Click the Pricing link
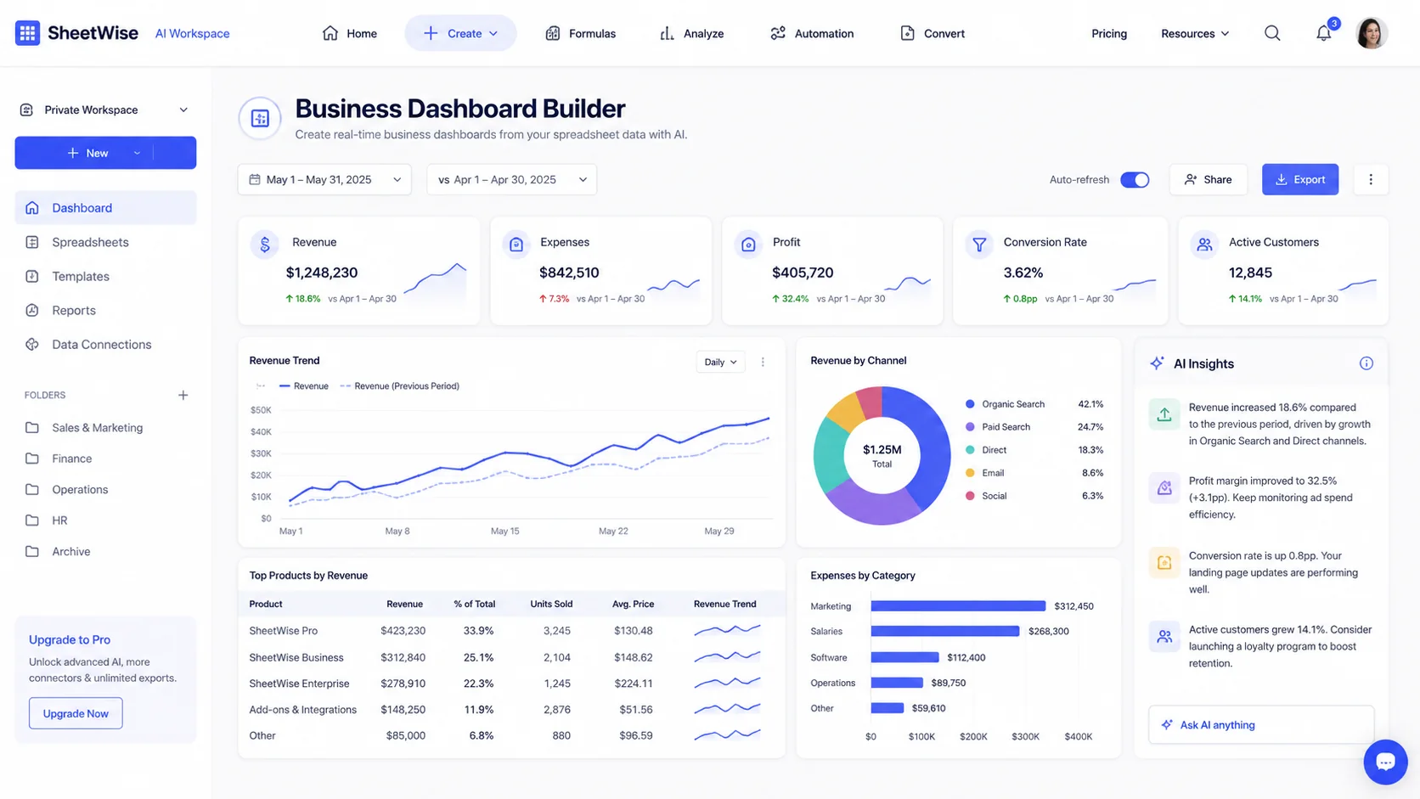 1109,33
